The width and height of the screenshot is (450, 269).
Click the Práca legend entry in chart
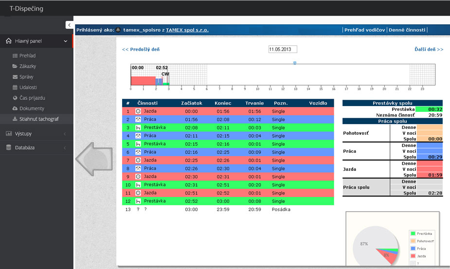(x=418, y=249)
